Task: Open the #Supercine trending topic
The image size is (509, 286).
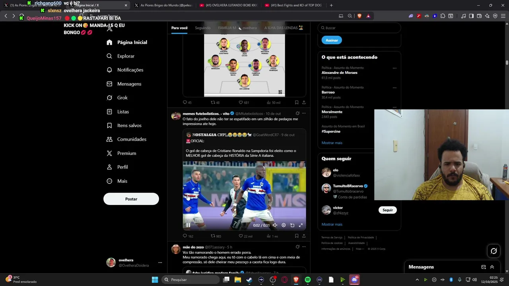Action: [x=331, y=131]
